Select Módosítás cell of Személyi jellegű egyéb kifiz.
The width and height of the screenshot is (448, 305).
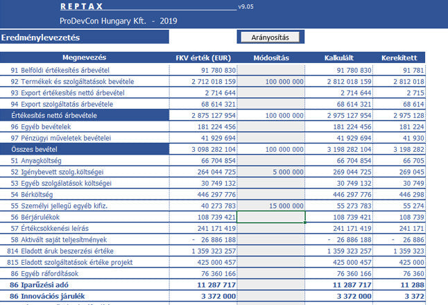271,206
